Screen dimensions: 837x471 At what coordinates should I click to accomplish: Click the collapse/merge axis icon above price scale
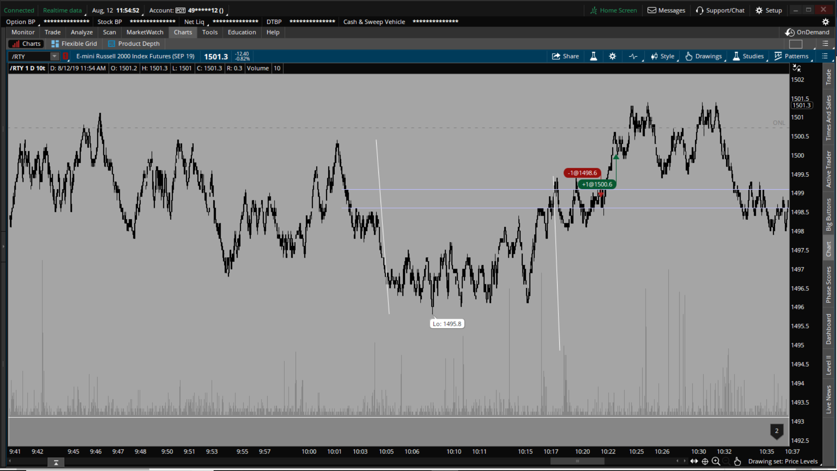coord(796,68)
